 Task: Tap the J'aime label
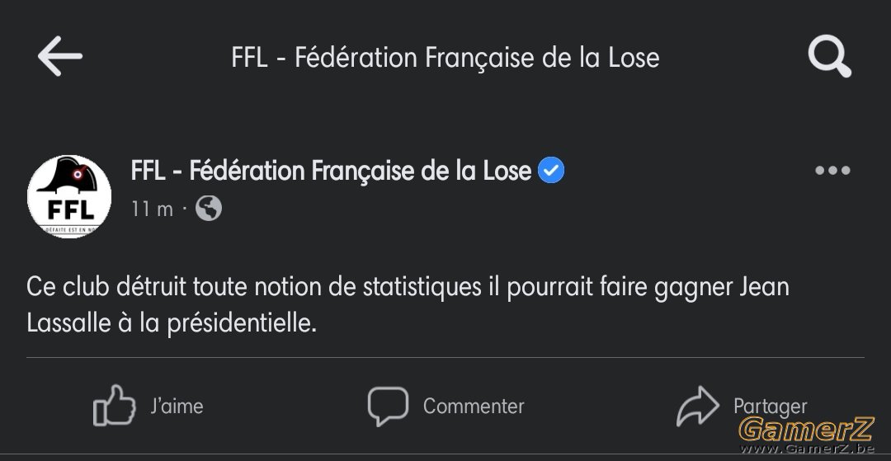pyautogui.click(x=177, y=407)
